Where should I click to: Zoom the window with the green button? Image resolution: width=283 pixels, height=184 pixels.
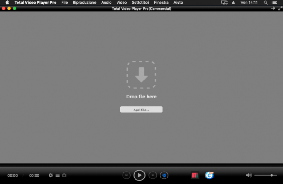click(x=15, y=8)
